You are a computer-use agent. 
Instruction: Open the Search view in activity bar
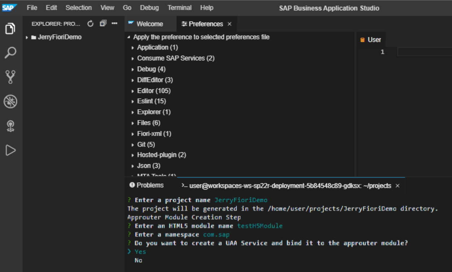pyautogui.click(x=10, y=52)
